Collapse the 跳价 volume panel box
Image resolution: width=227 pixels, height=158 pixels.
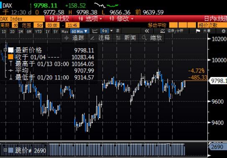pyautogui.click(x=5, y=150)
